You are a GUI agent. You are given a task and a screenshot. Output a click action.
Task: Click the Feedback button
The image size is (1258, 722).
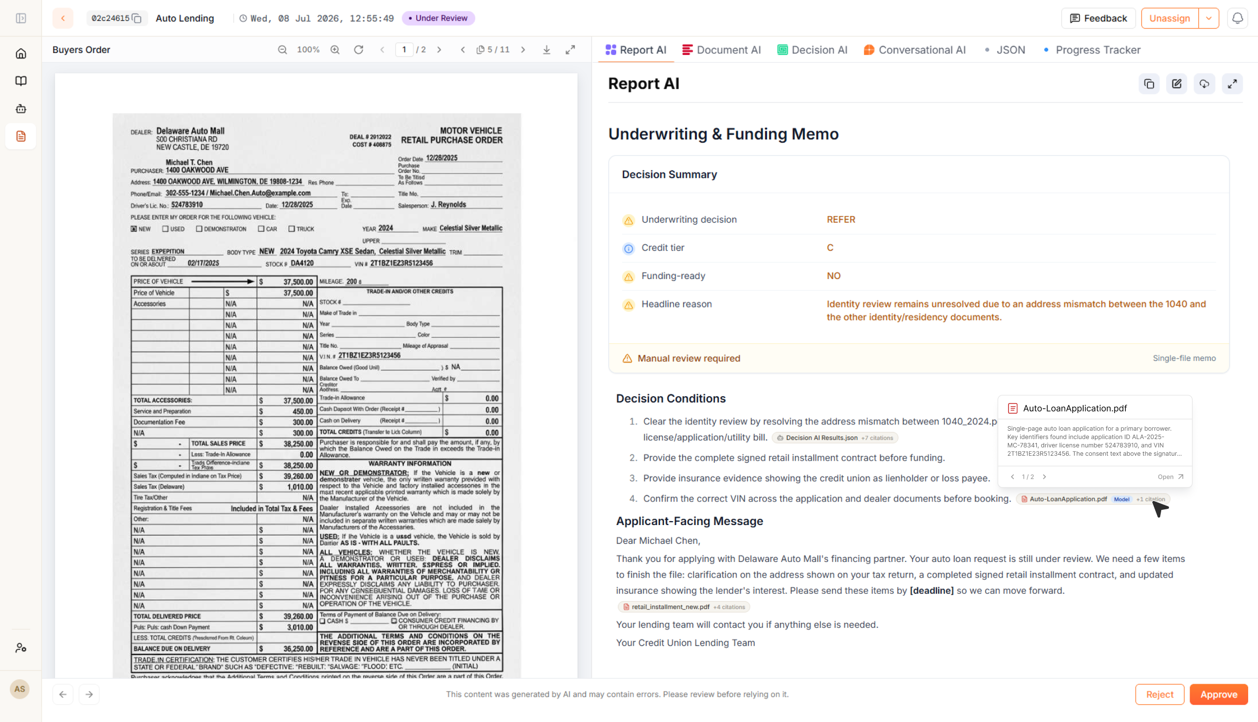[1098, 18]
